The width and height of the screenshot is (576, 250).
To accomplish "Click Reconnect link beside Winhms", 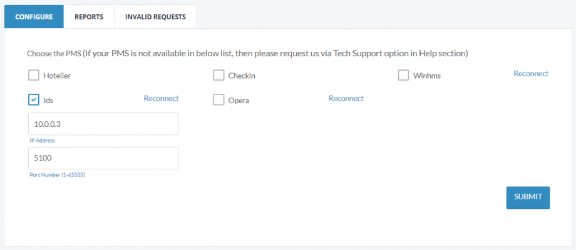I will pyautogui.click(x=531, y=74).
